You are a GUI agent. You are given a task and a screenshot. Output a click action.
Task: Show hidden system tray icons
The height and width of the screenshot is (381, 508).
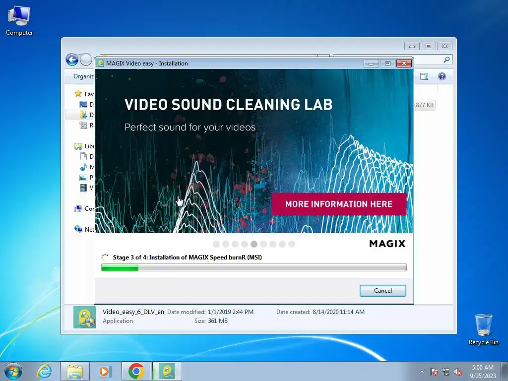coord(422,372)
